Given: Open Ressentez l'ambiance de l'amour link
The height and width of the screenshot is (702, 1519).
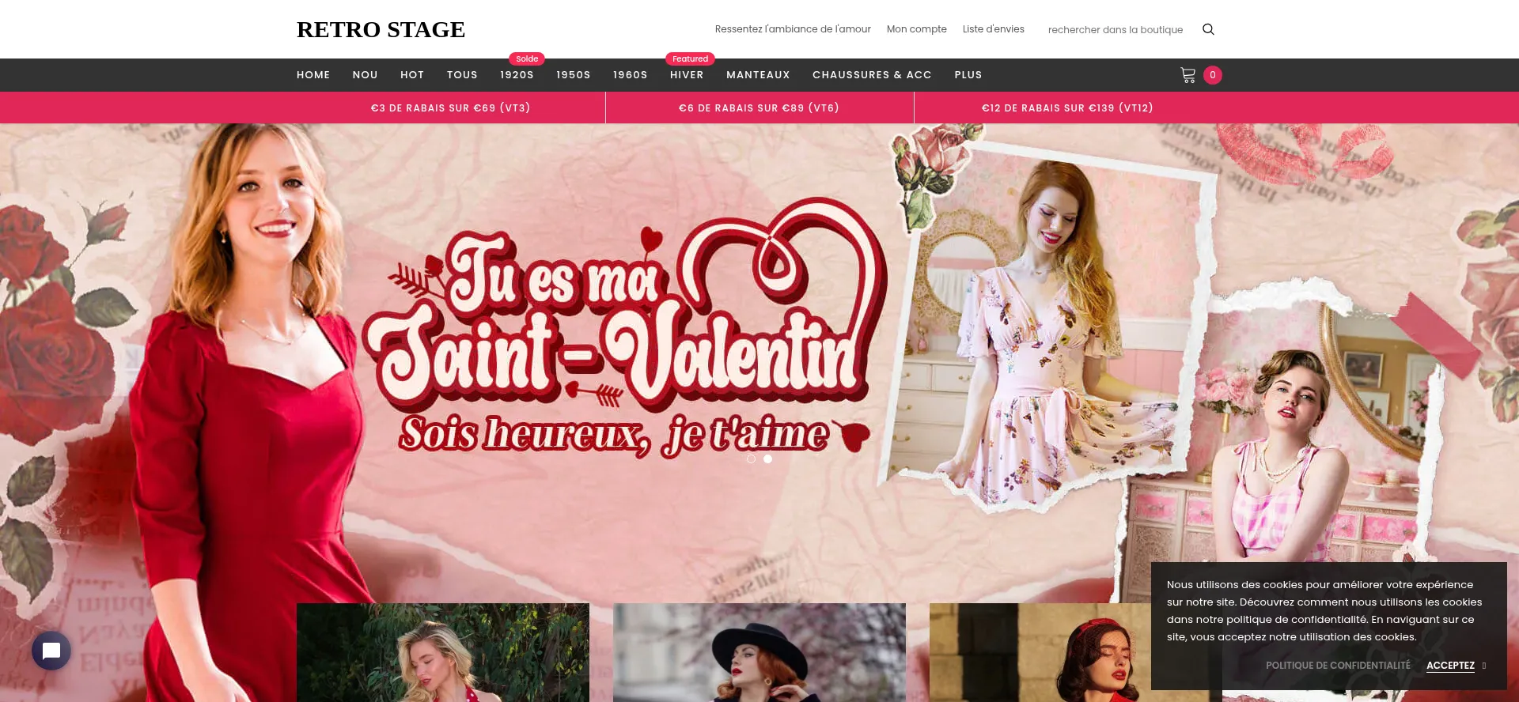Looking at the screenshot, I should tap(793, 29).
